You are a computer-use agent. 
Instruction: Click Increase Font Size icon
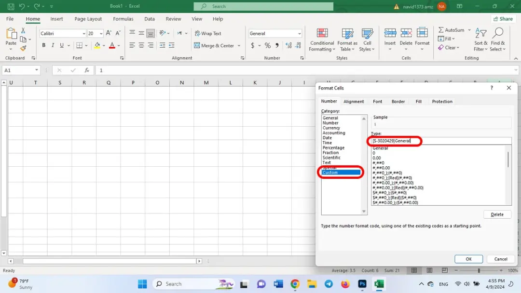[x=109, y=33]
